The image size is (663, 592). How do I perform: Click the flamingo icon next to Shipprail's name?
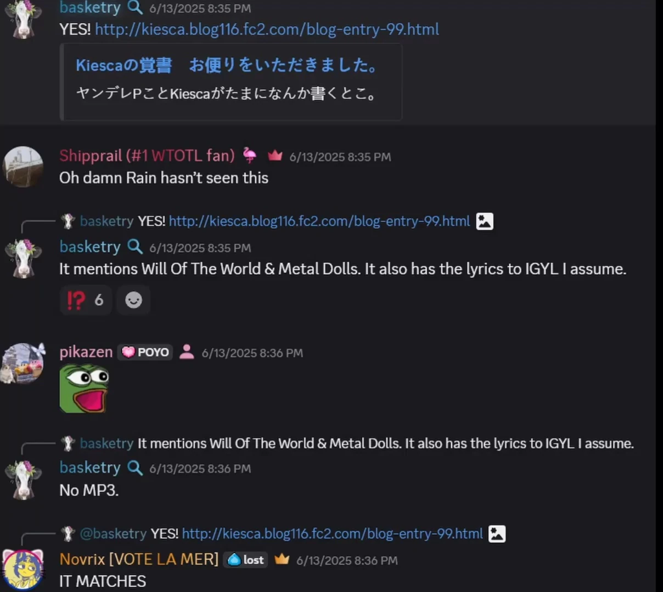[250, 156]
